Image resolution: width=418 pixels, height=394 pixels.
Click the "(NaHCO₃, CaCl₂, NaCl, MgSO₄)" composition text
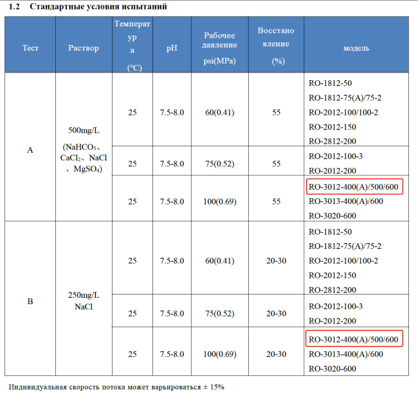pos(84,158)
